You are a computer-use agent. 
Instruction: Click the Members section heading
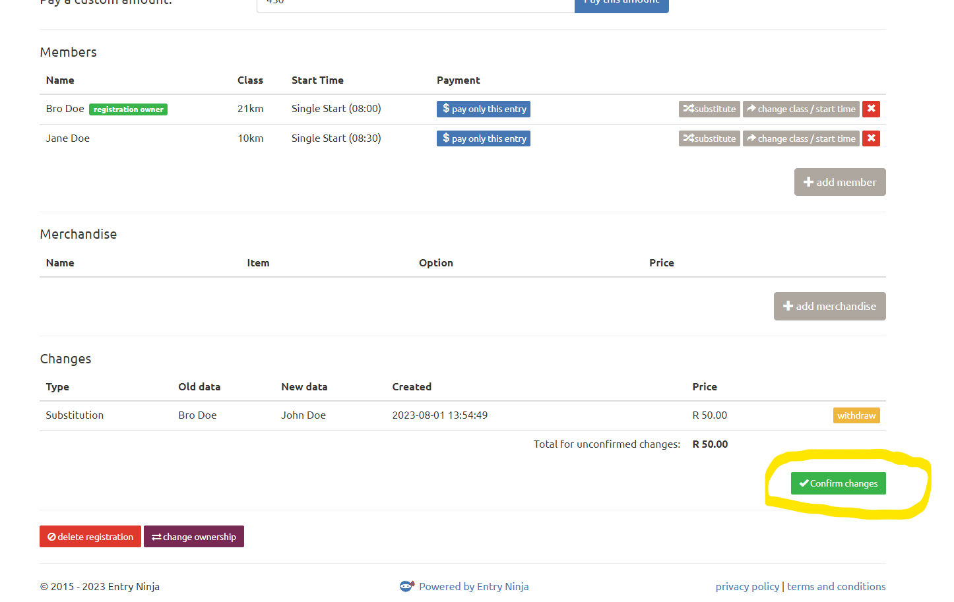pos(69,52)
